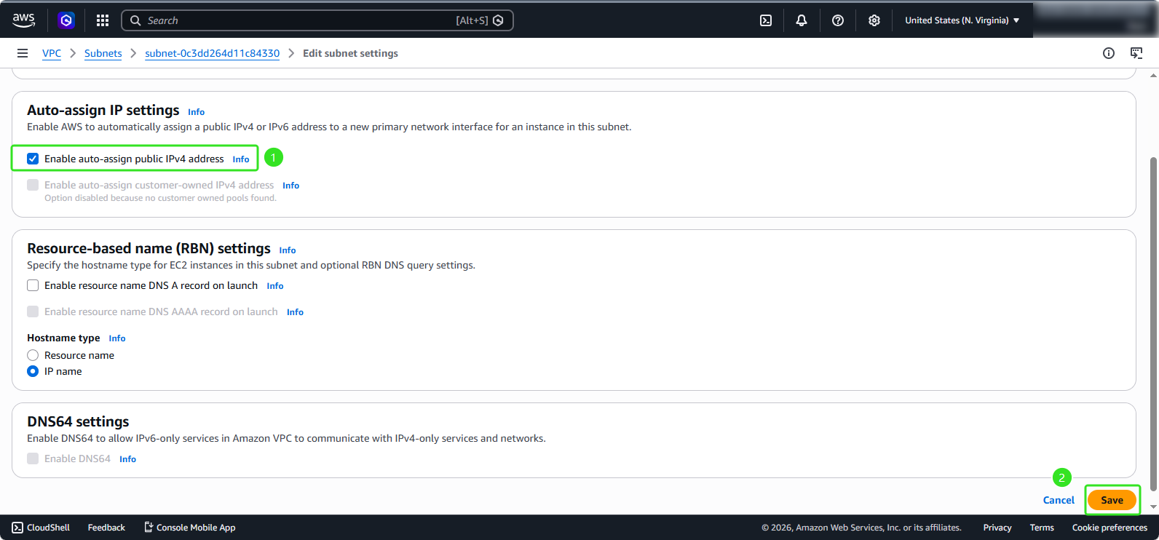Click the vertical page scrollbar

tap(1153, 324)
